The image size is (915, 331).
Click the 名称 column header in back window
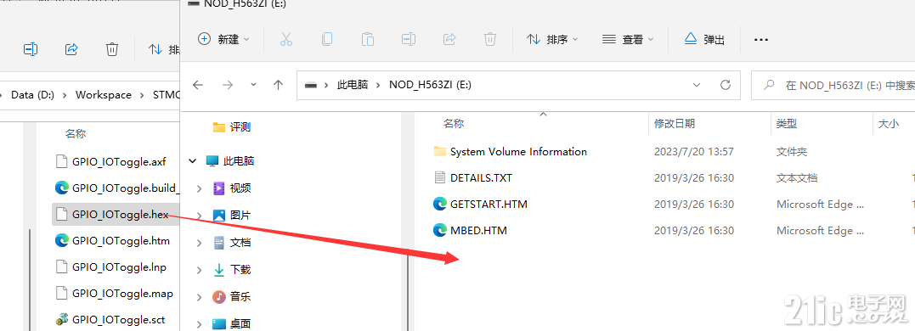pos(76,134)
